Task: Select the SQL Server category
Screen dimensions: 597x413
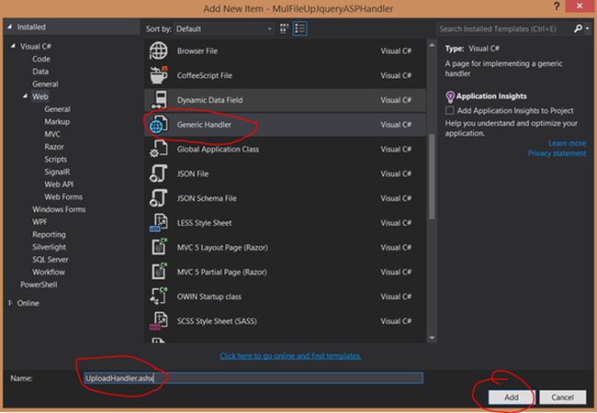Action: coord(51,260)
